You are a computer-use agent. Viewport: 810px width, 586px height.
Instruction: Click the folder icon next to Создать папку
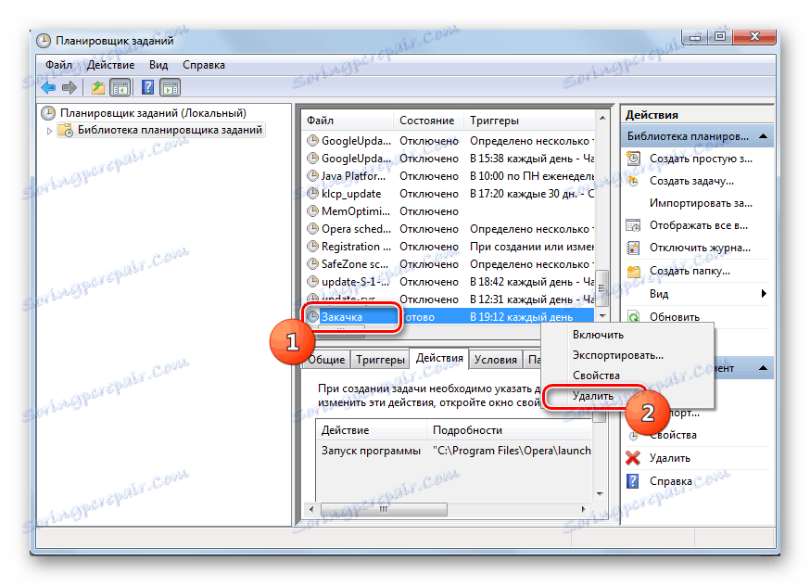[633, 271]
